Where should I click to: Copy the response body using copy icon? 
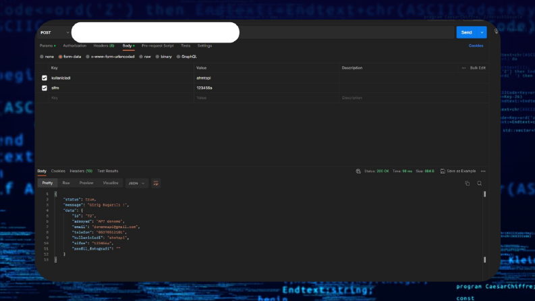coord(467,184)
